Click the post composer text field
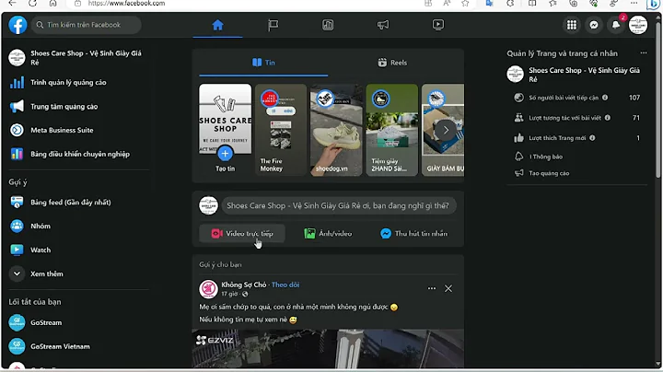The width and height of the screenshot is (663, 372). [x=339, y=206]
